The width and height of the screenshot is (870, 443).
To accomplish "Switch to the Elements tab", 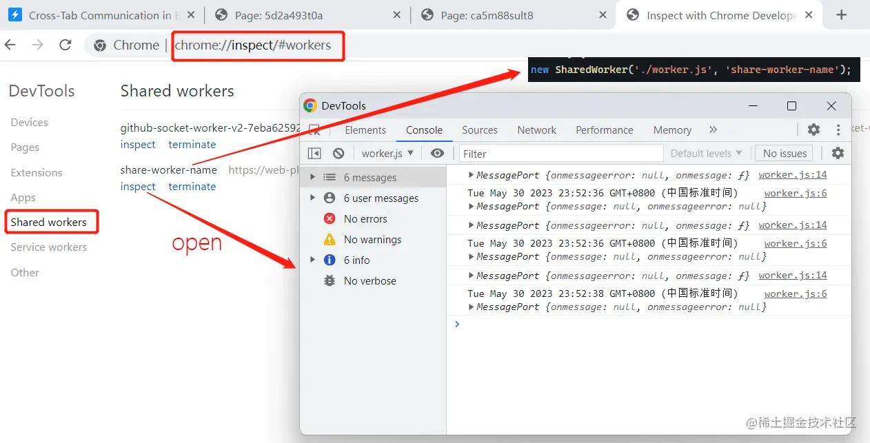I will coord(365,130).
